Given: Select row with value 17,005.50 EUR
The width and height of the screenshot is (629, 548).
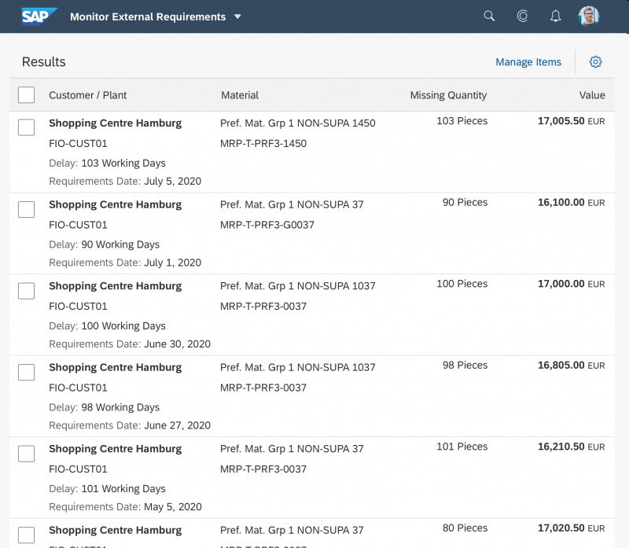Looking at the screenshot, I should click(x=27, y=127).
